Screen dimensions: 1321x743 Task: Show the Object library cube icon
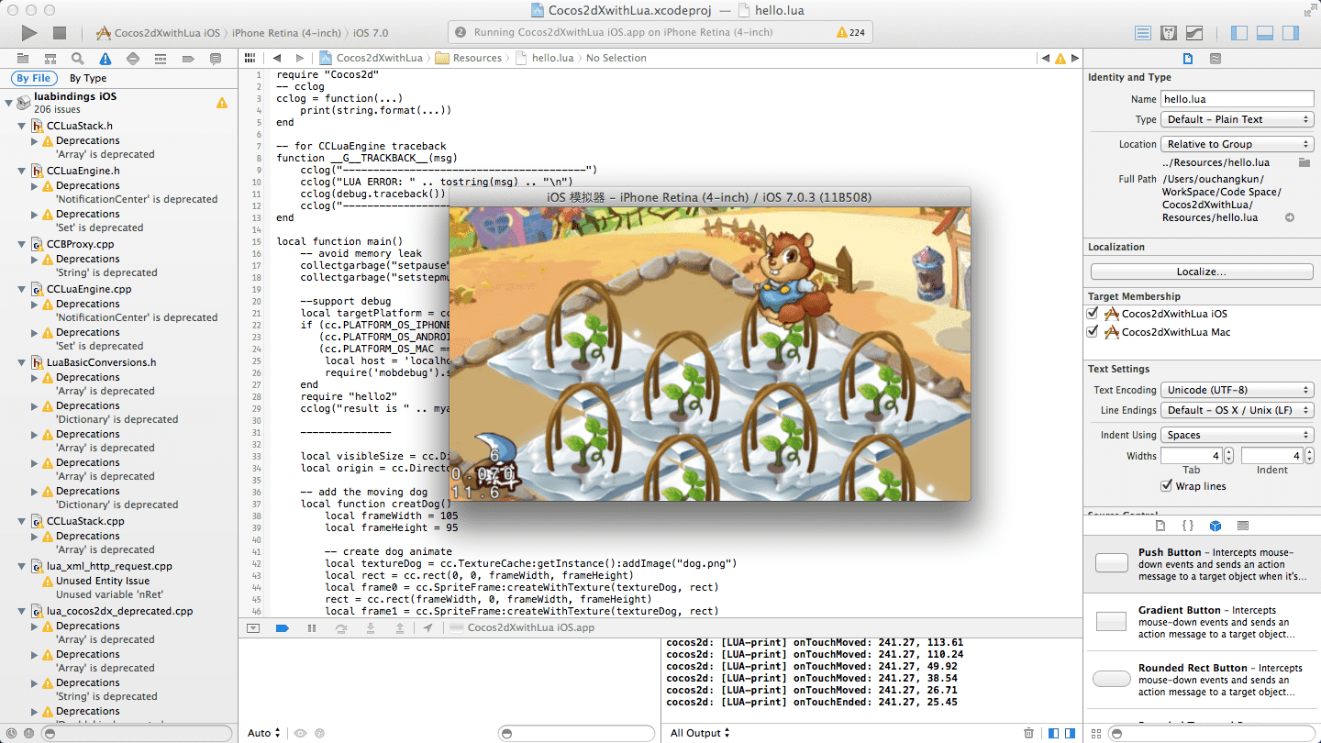(x=1216, y=526)
